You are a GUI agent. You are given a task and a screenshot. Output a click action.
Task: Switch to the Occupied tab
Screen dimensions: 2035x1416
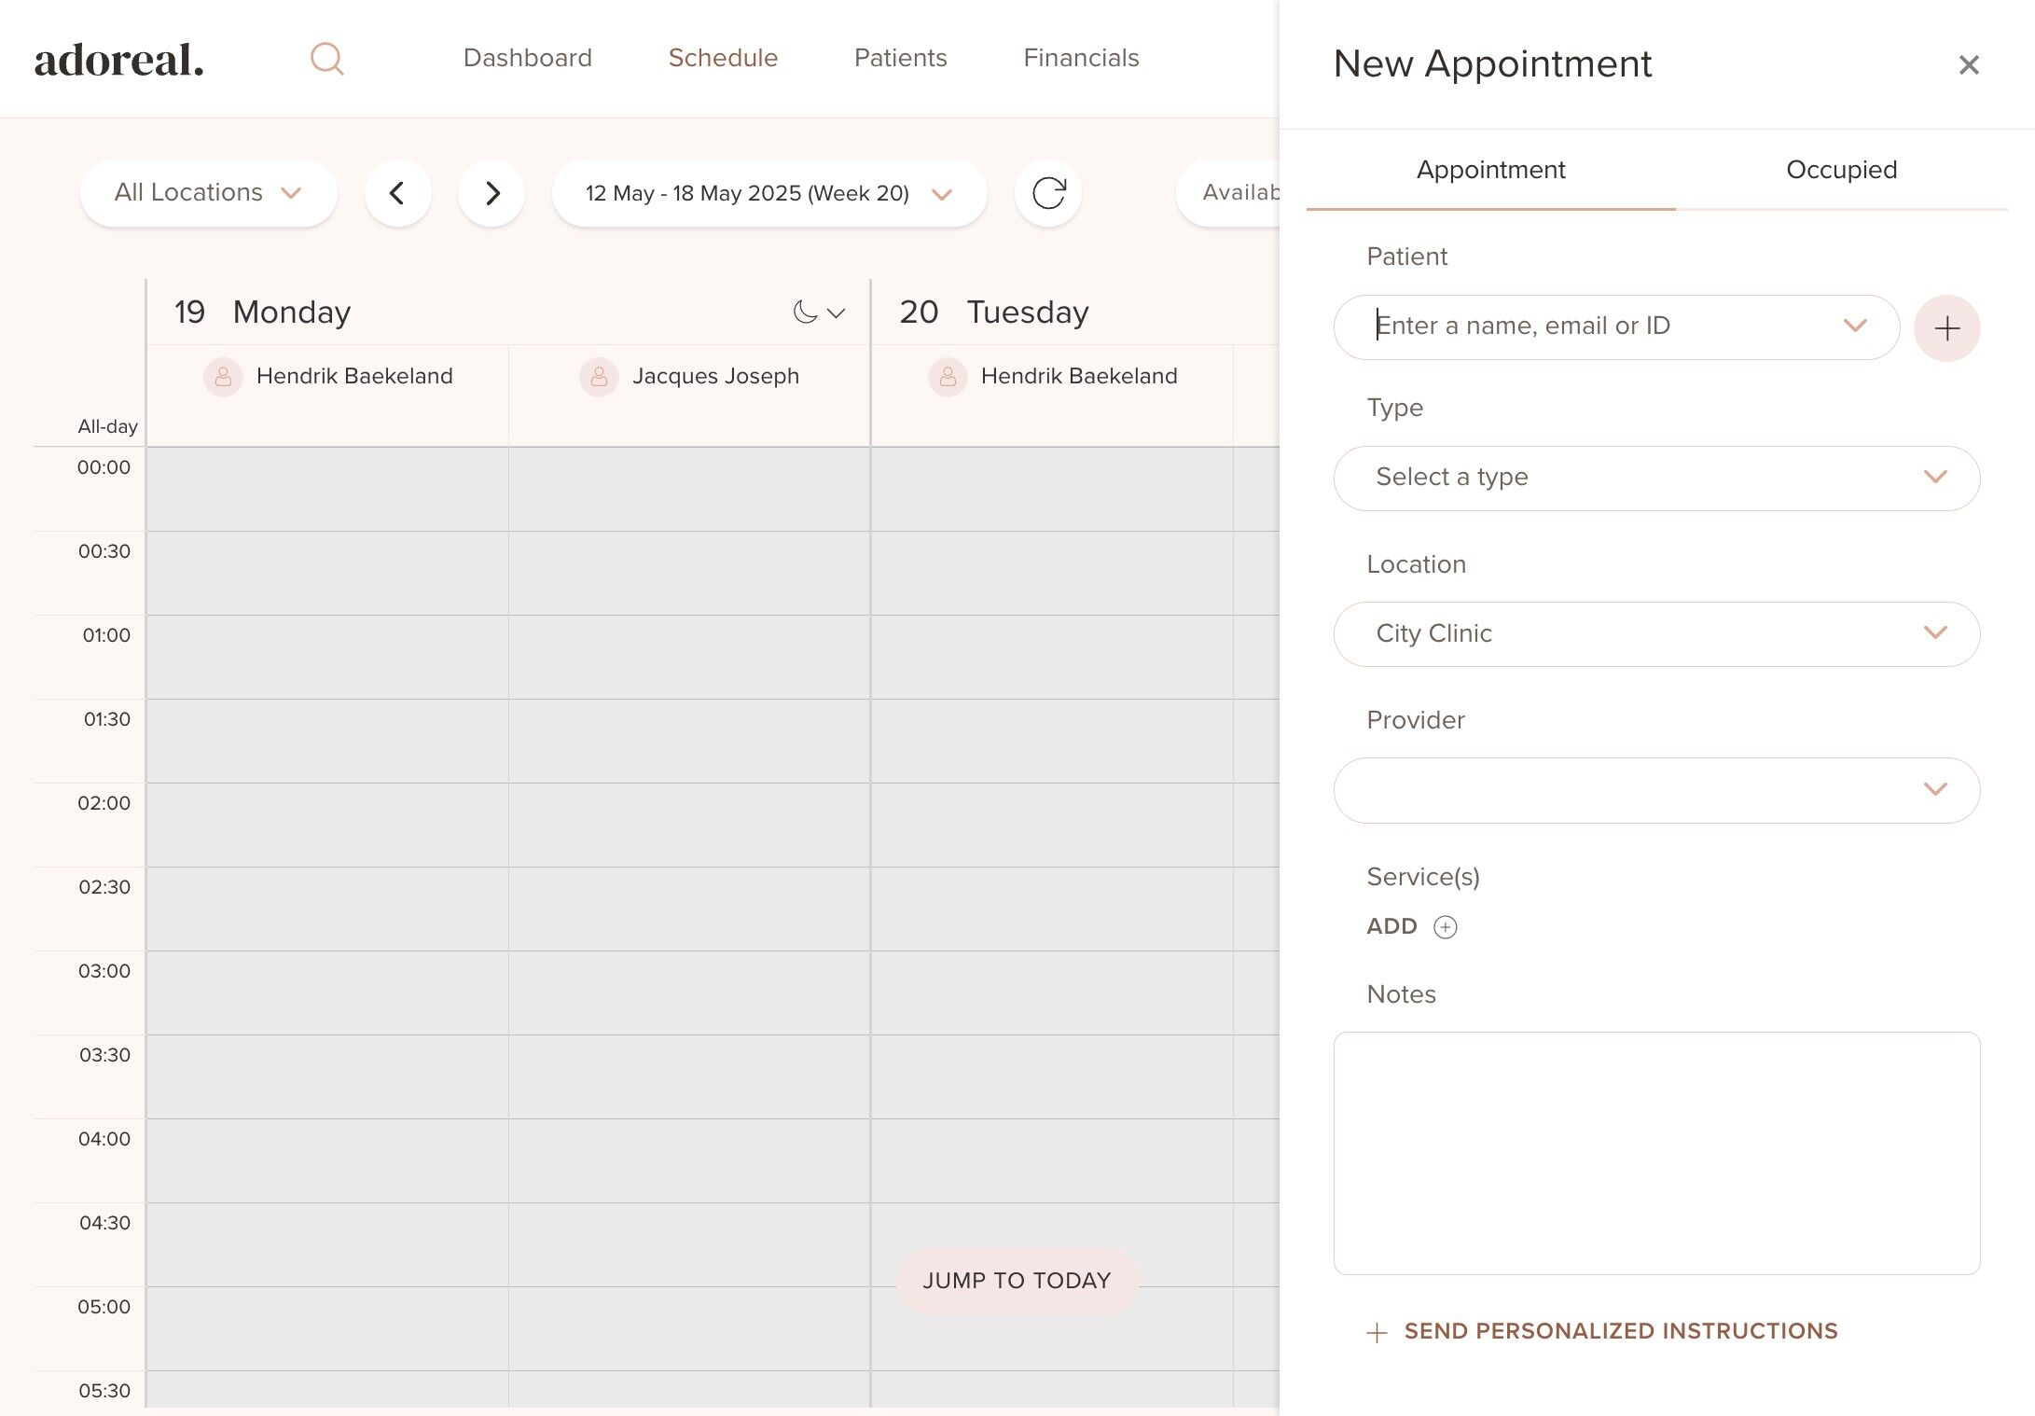point(1840,170)
